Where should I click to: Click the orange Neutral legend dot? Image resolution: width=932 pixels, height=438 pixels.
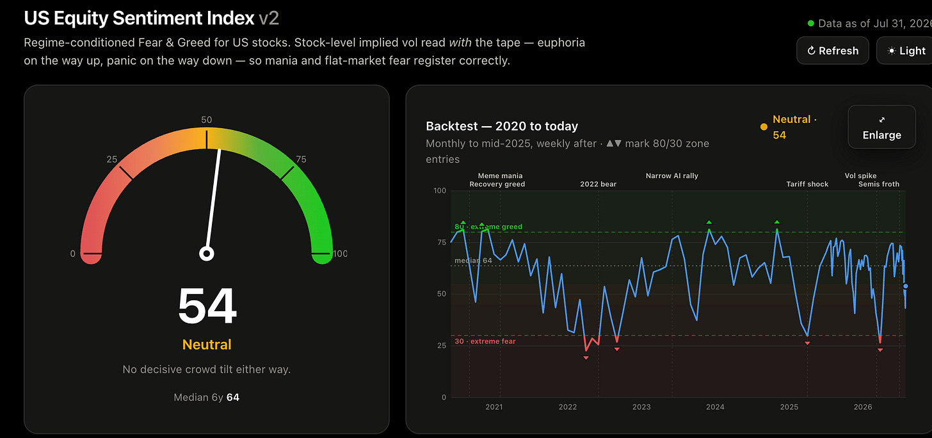(x=764, y=127)
